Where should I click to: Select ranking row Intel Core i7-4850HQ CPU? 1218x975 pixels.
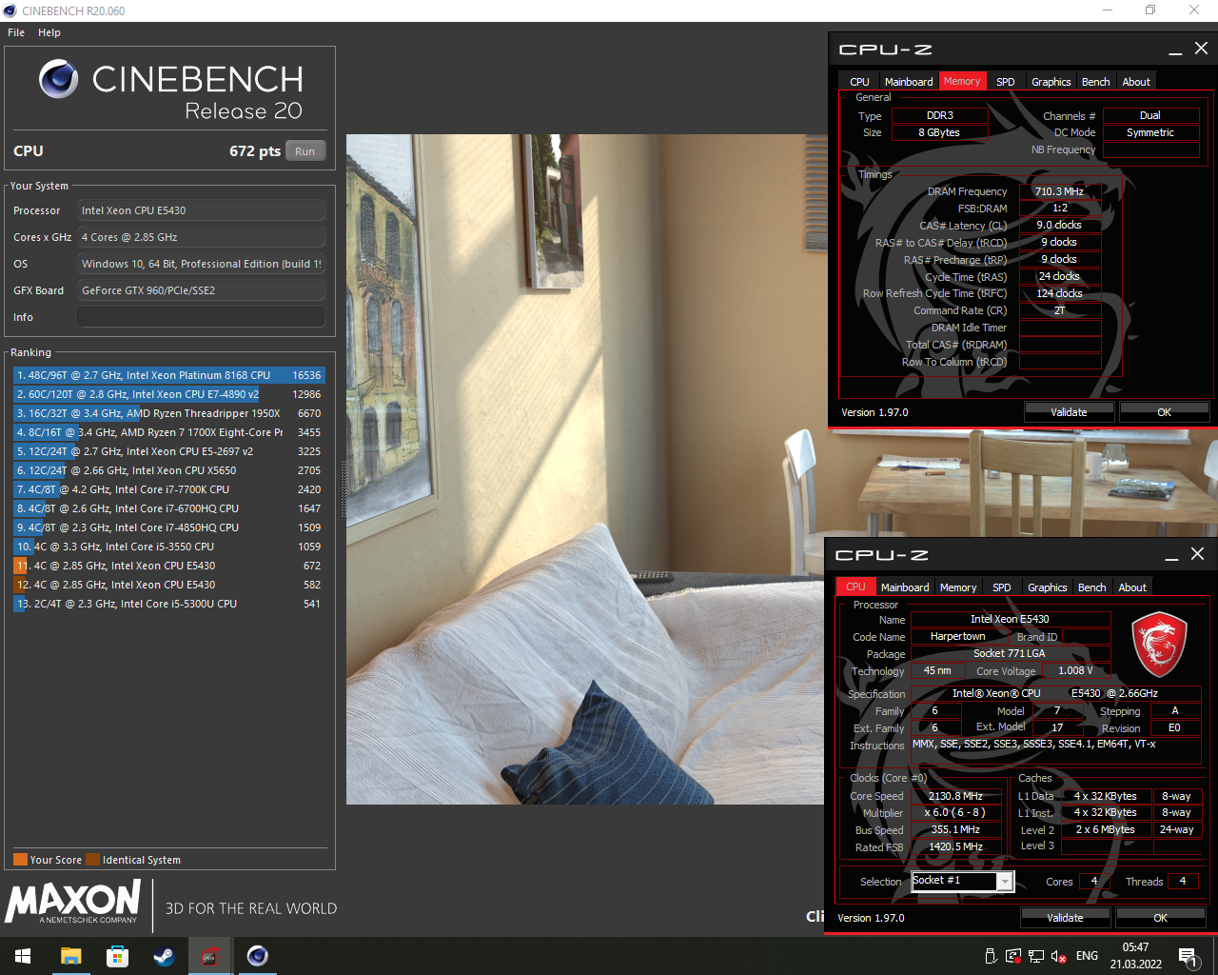point(168,527)
